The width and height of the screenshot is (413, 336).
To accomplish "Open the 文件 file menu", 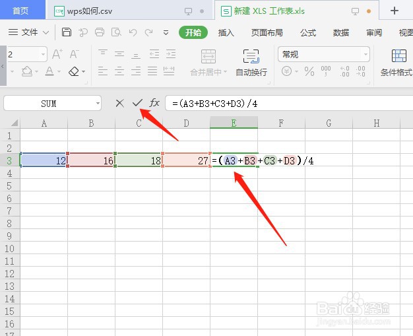I will [28, 32].
